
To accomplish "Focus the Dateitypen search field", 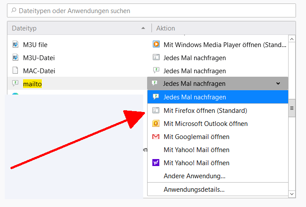I will [x=152, y=10].
